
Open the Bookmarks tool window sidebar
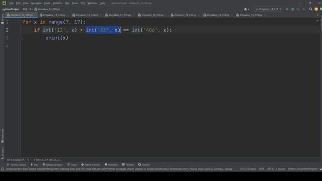click(2, 136)
